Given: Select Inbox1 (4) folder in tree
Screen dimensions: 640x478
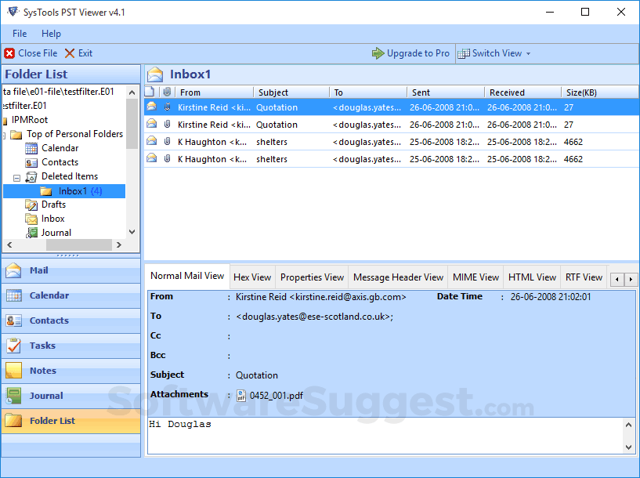Looking at the screenshot, I should 64,191.
